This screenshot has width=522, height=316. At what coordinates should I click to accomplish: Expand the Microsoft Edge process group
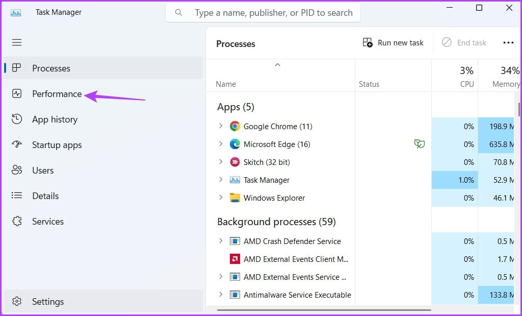click(220, 143)
